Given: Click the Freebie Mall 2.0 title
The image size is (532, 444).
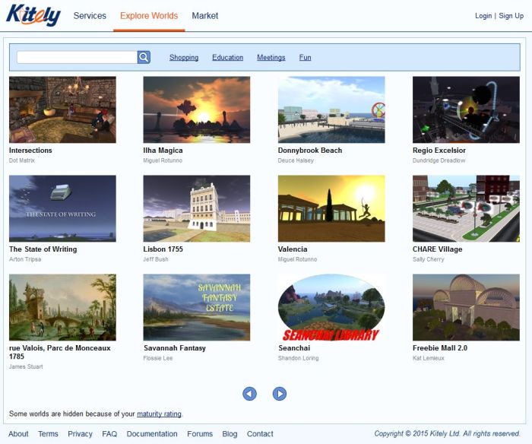Looking at the screenshot, I should coord(440,348).
